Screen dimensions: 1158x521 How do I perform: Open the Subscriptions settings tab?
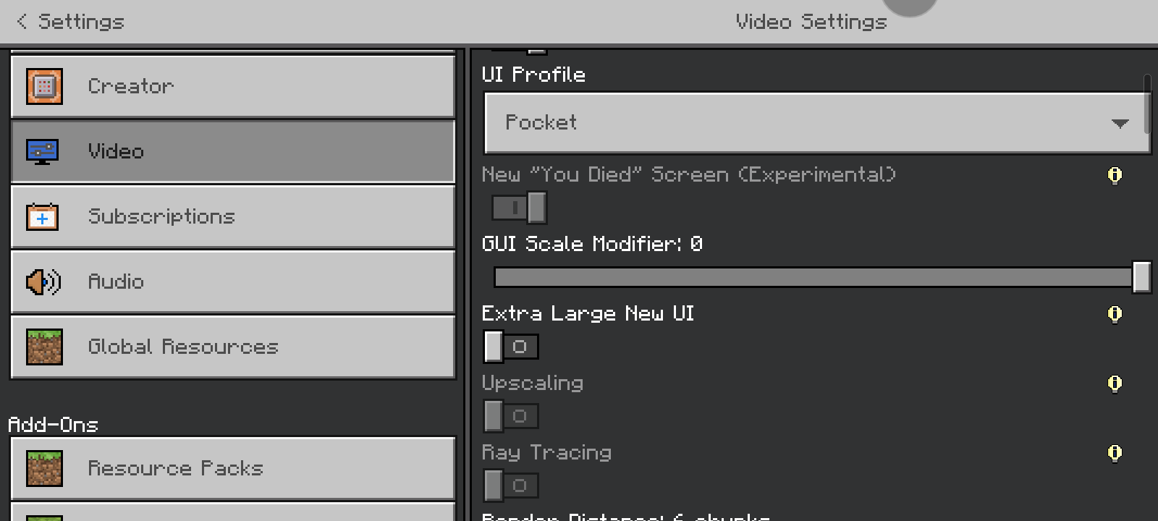(233, 216)
